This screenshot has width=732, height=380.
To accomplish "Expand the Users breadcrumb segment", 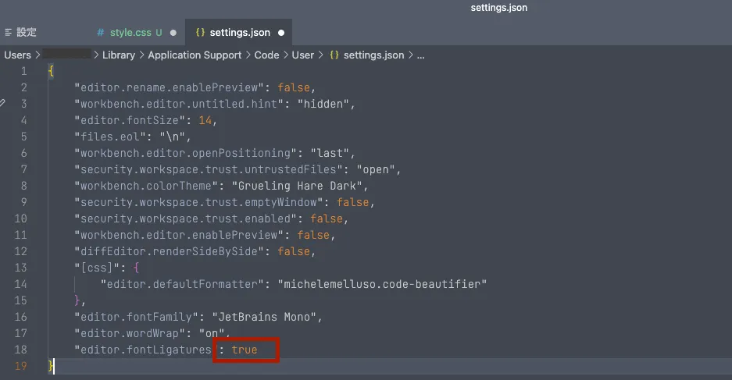I will 17,55.
